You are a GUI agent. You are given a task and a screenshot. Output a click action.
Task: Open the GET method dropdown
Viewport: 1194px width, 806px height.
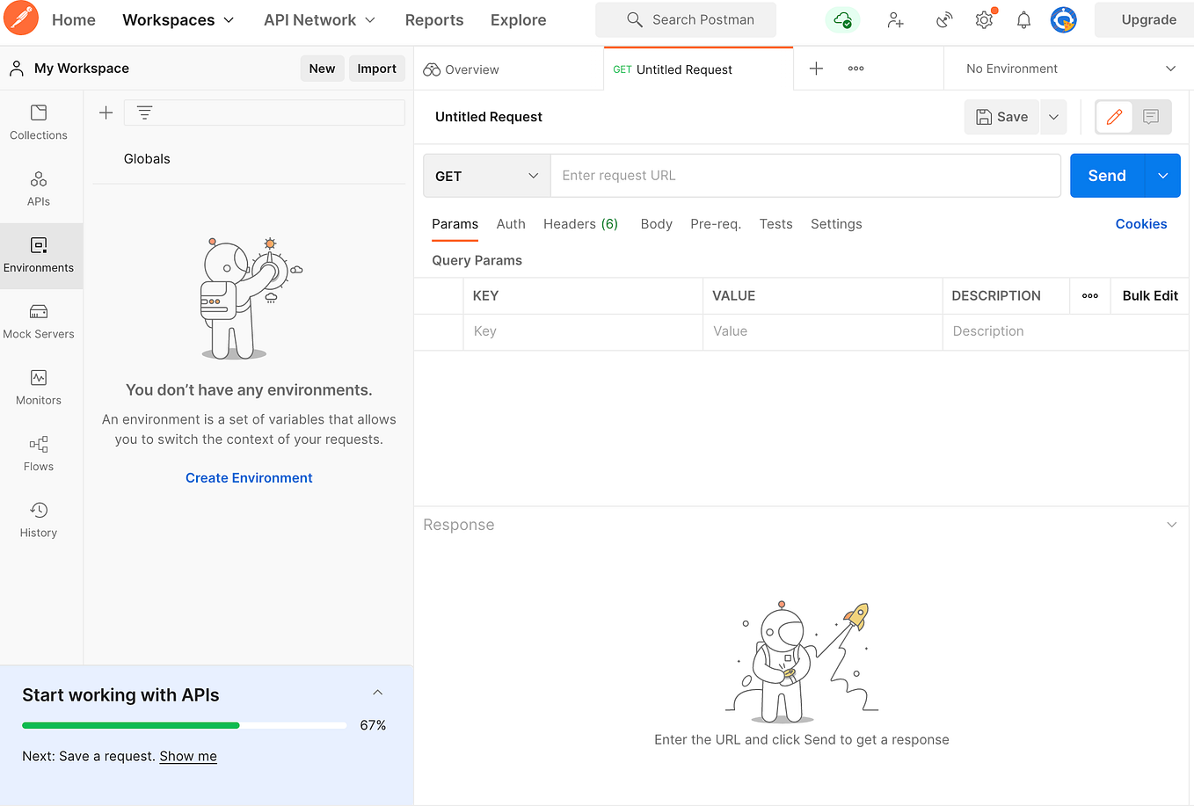486,175
